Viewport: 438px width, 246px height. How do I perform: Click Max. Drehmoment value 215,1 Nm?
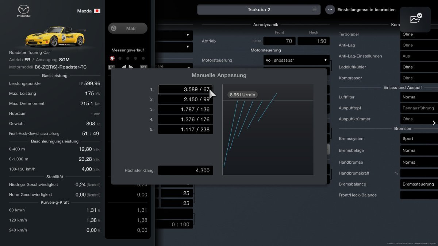(x=91, y=104)
